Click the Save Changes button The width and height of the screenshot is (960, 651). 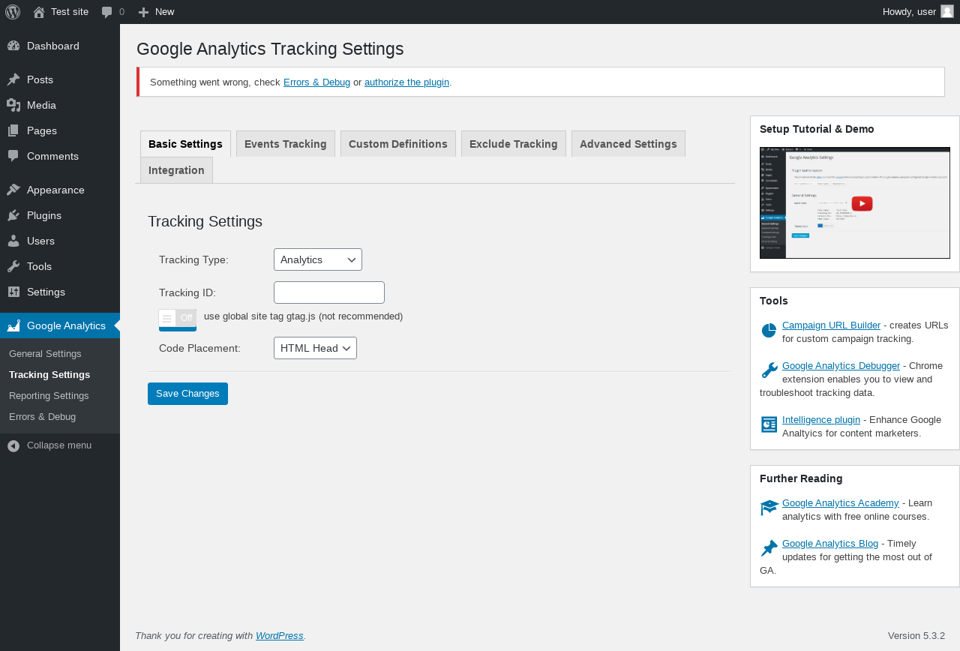tap(187, 394)
